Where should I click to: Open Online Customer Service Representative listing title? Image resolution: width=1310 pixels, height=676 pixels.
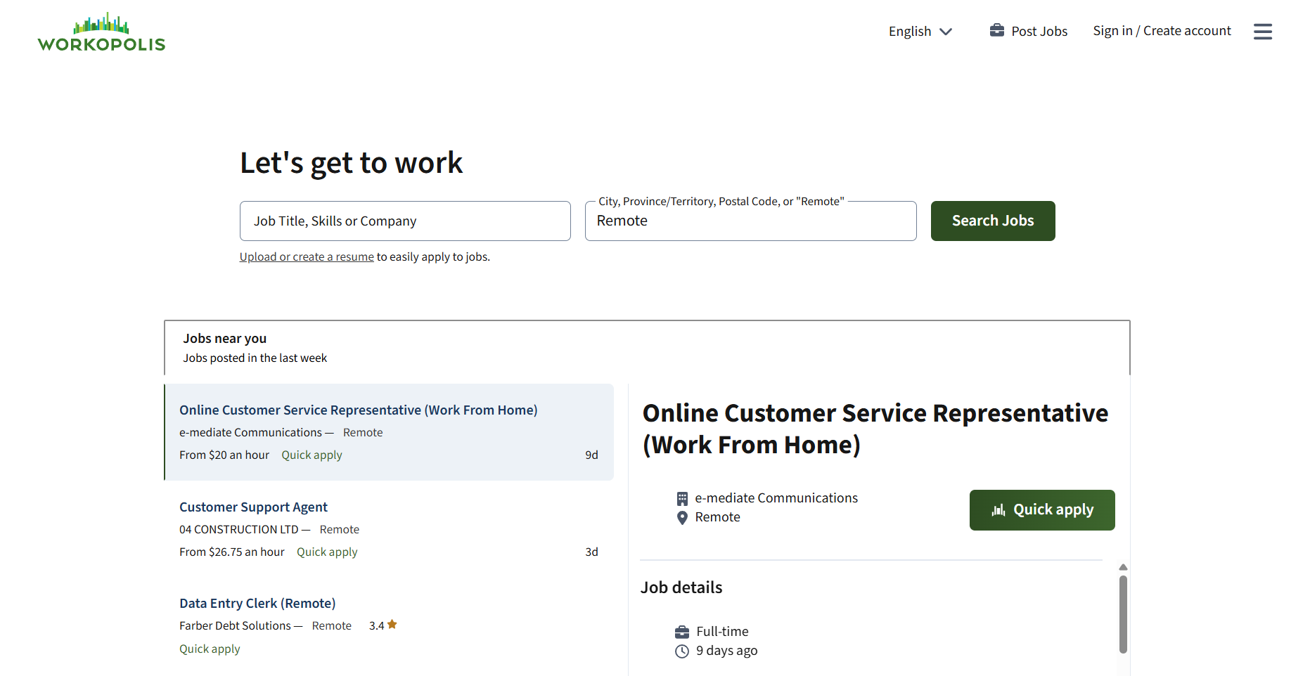[x=358, y=410]
